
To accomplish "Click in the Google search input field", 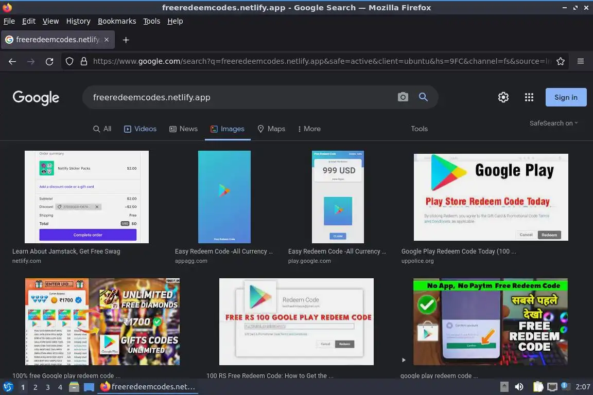I will click(x=242, y=97).
